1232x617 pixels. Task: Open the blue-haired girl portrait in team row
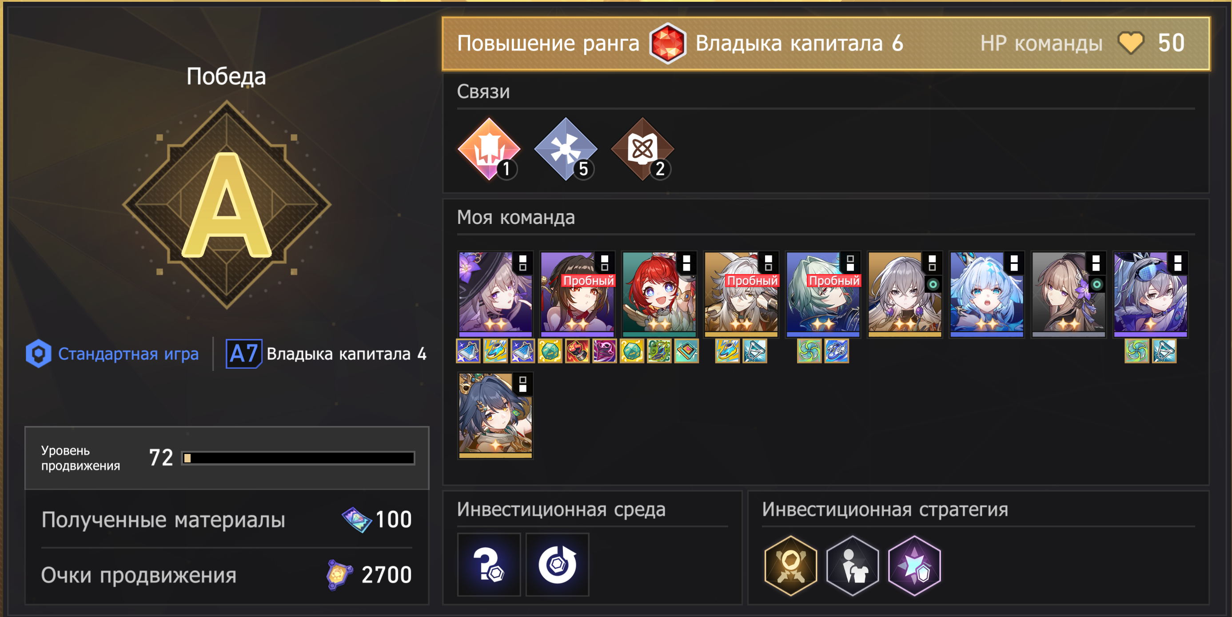click(987, 294)
